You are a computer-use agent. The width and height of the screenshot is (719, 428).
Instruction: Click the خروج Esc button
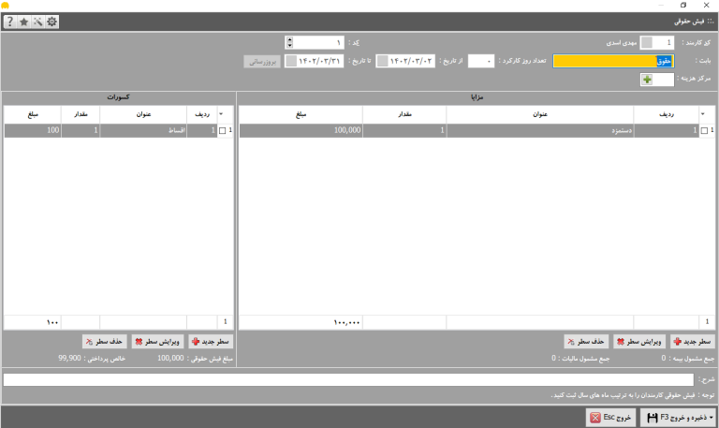[x=610, y=418]
